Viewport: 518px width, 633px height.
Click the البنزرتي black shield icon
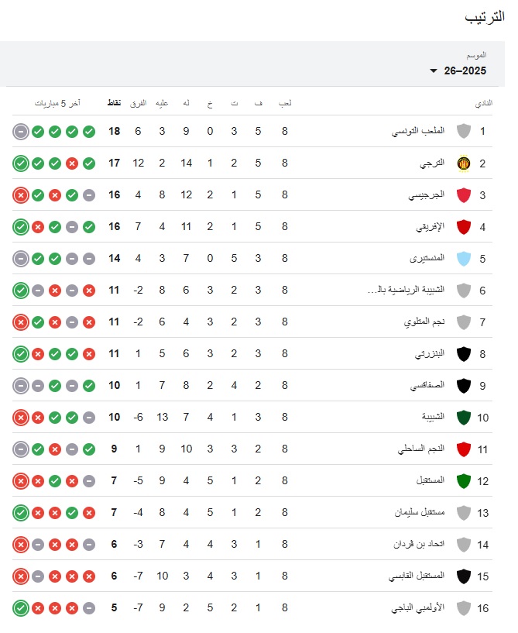point(464,354)
